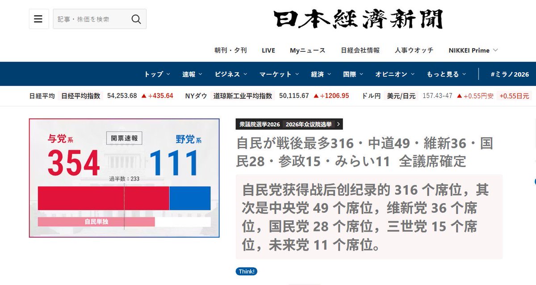The width and height of the screenshot is (536, 285).
Task: Click the search magnifying glass icon
Action: click(x=135, y=19)
